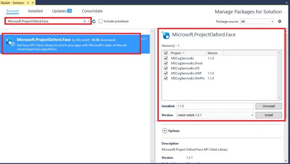Image resolution: width=290 pixels, height=164 pixels.
Task: Toggle the select all projects checkbox
Action: [x=166, y=53]
